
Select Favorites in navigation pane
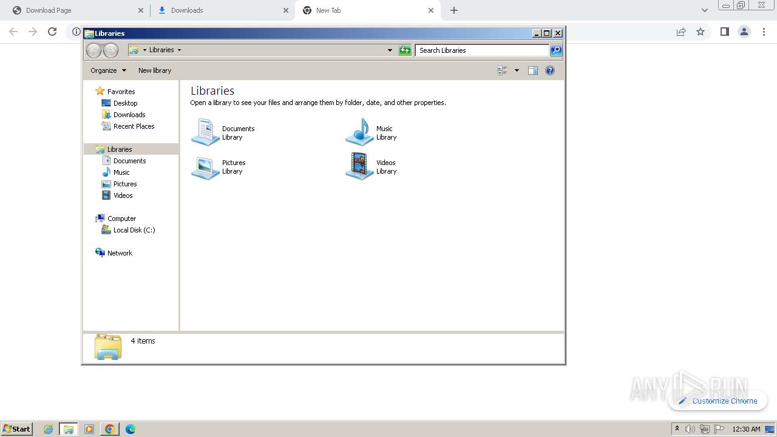[121, 92]
